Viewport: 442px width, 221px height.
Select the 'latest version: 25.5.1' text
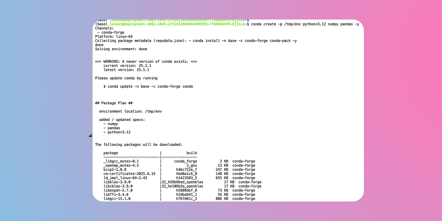click(x=126, y=70)
